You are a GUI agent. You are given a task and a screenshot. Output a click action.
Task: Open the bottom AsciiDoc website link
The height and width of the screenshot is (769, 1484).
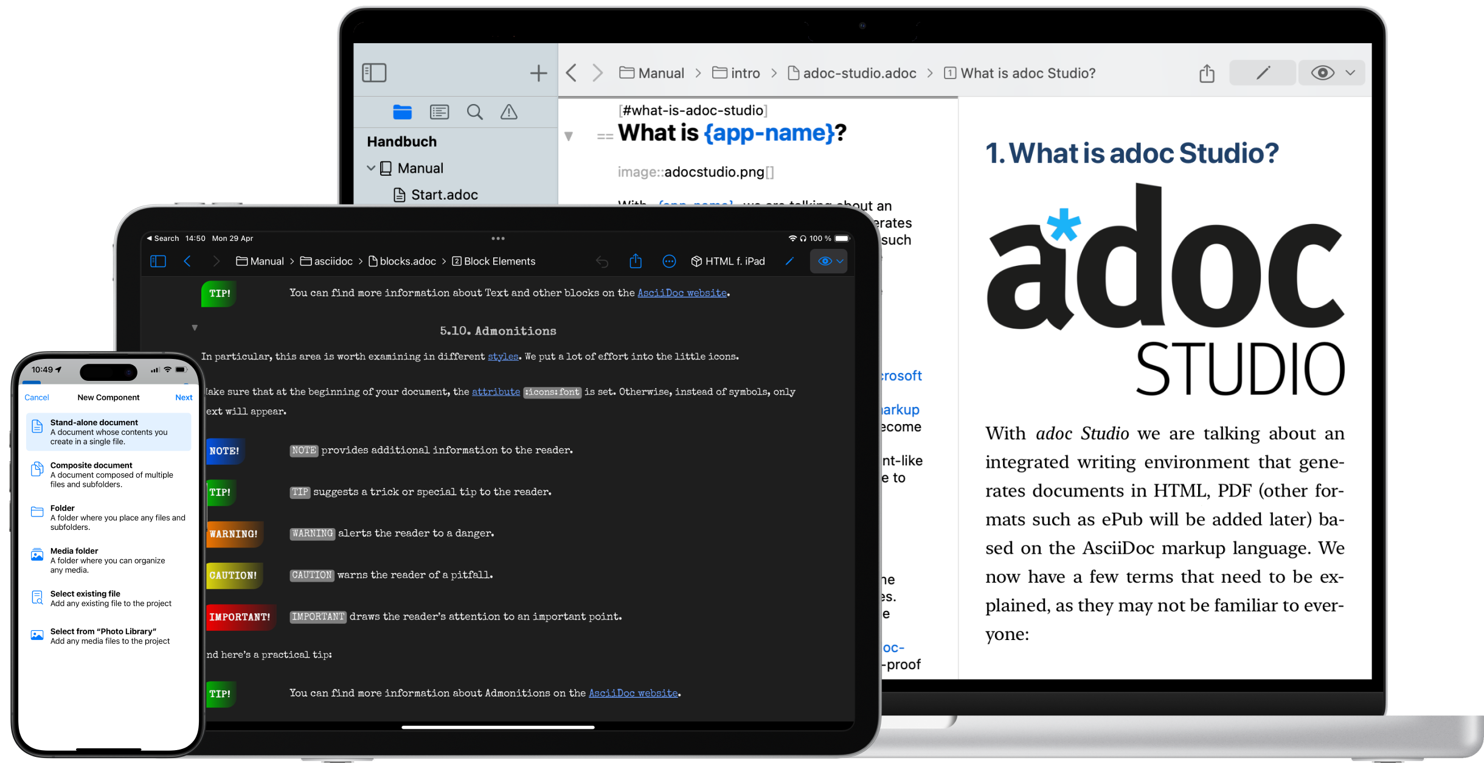[x=633, y=694]
